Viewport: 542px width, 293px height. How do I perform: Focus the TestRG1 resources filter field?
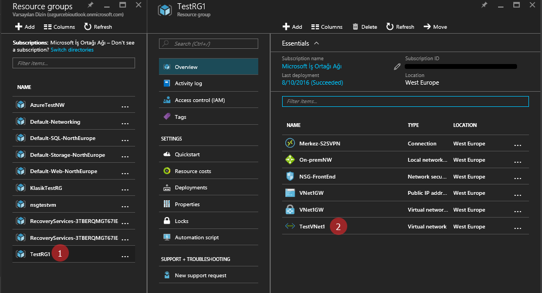405,101
